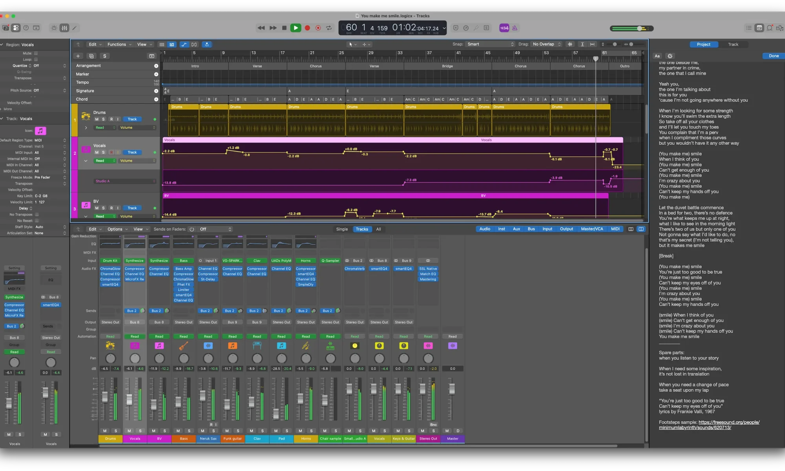This screenshot has height=471, width=785.
Task: Collapse the Region Vocals disclosure triangle
Action: [2, 45]
